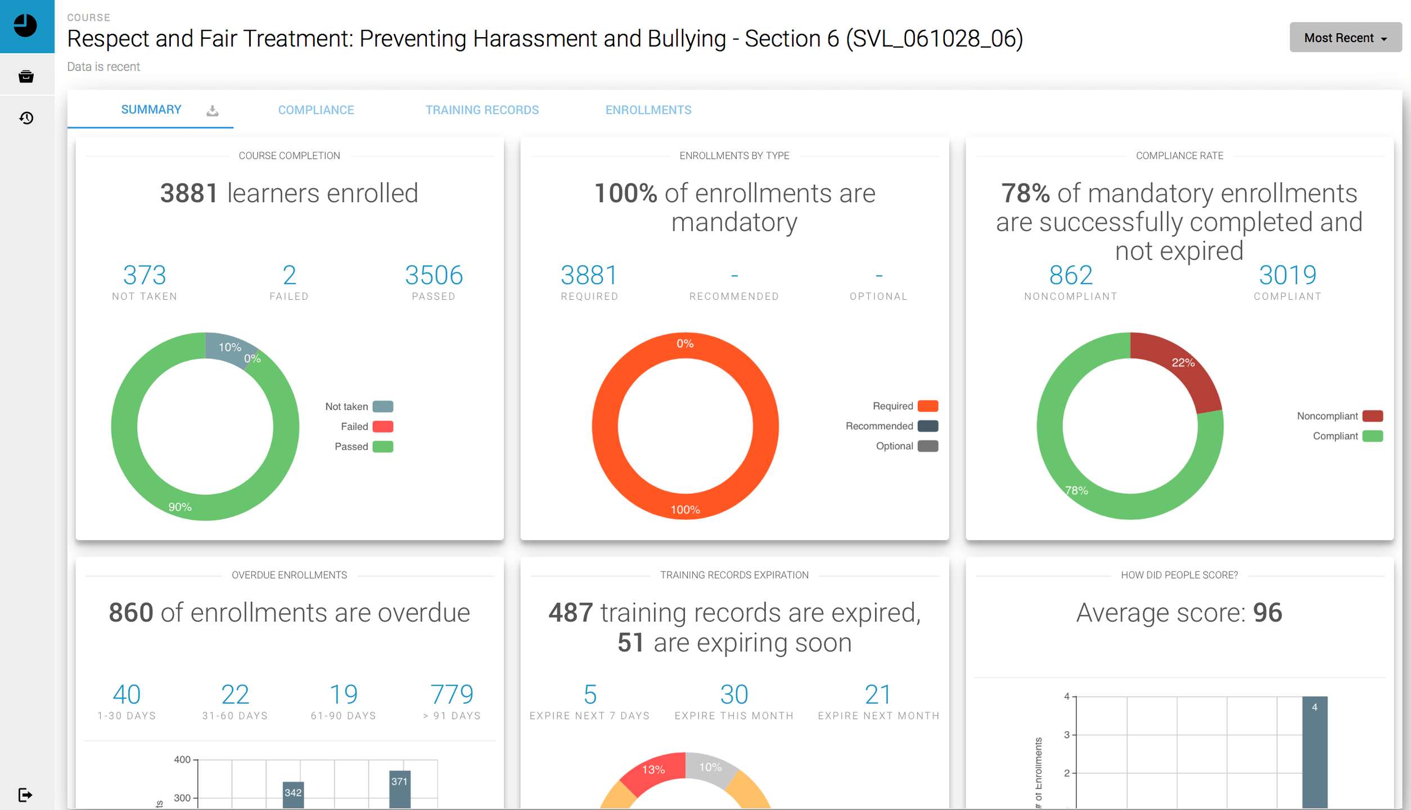Toggle the Failed legend swatch
The width and height of the screenshot is (1411, 810).
coord(383,427)
